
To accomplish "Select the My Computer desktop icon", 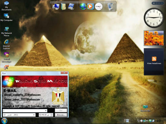I will (x=6, y=17).
